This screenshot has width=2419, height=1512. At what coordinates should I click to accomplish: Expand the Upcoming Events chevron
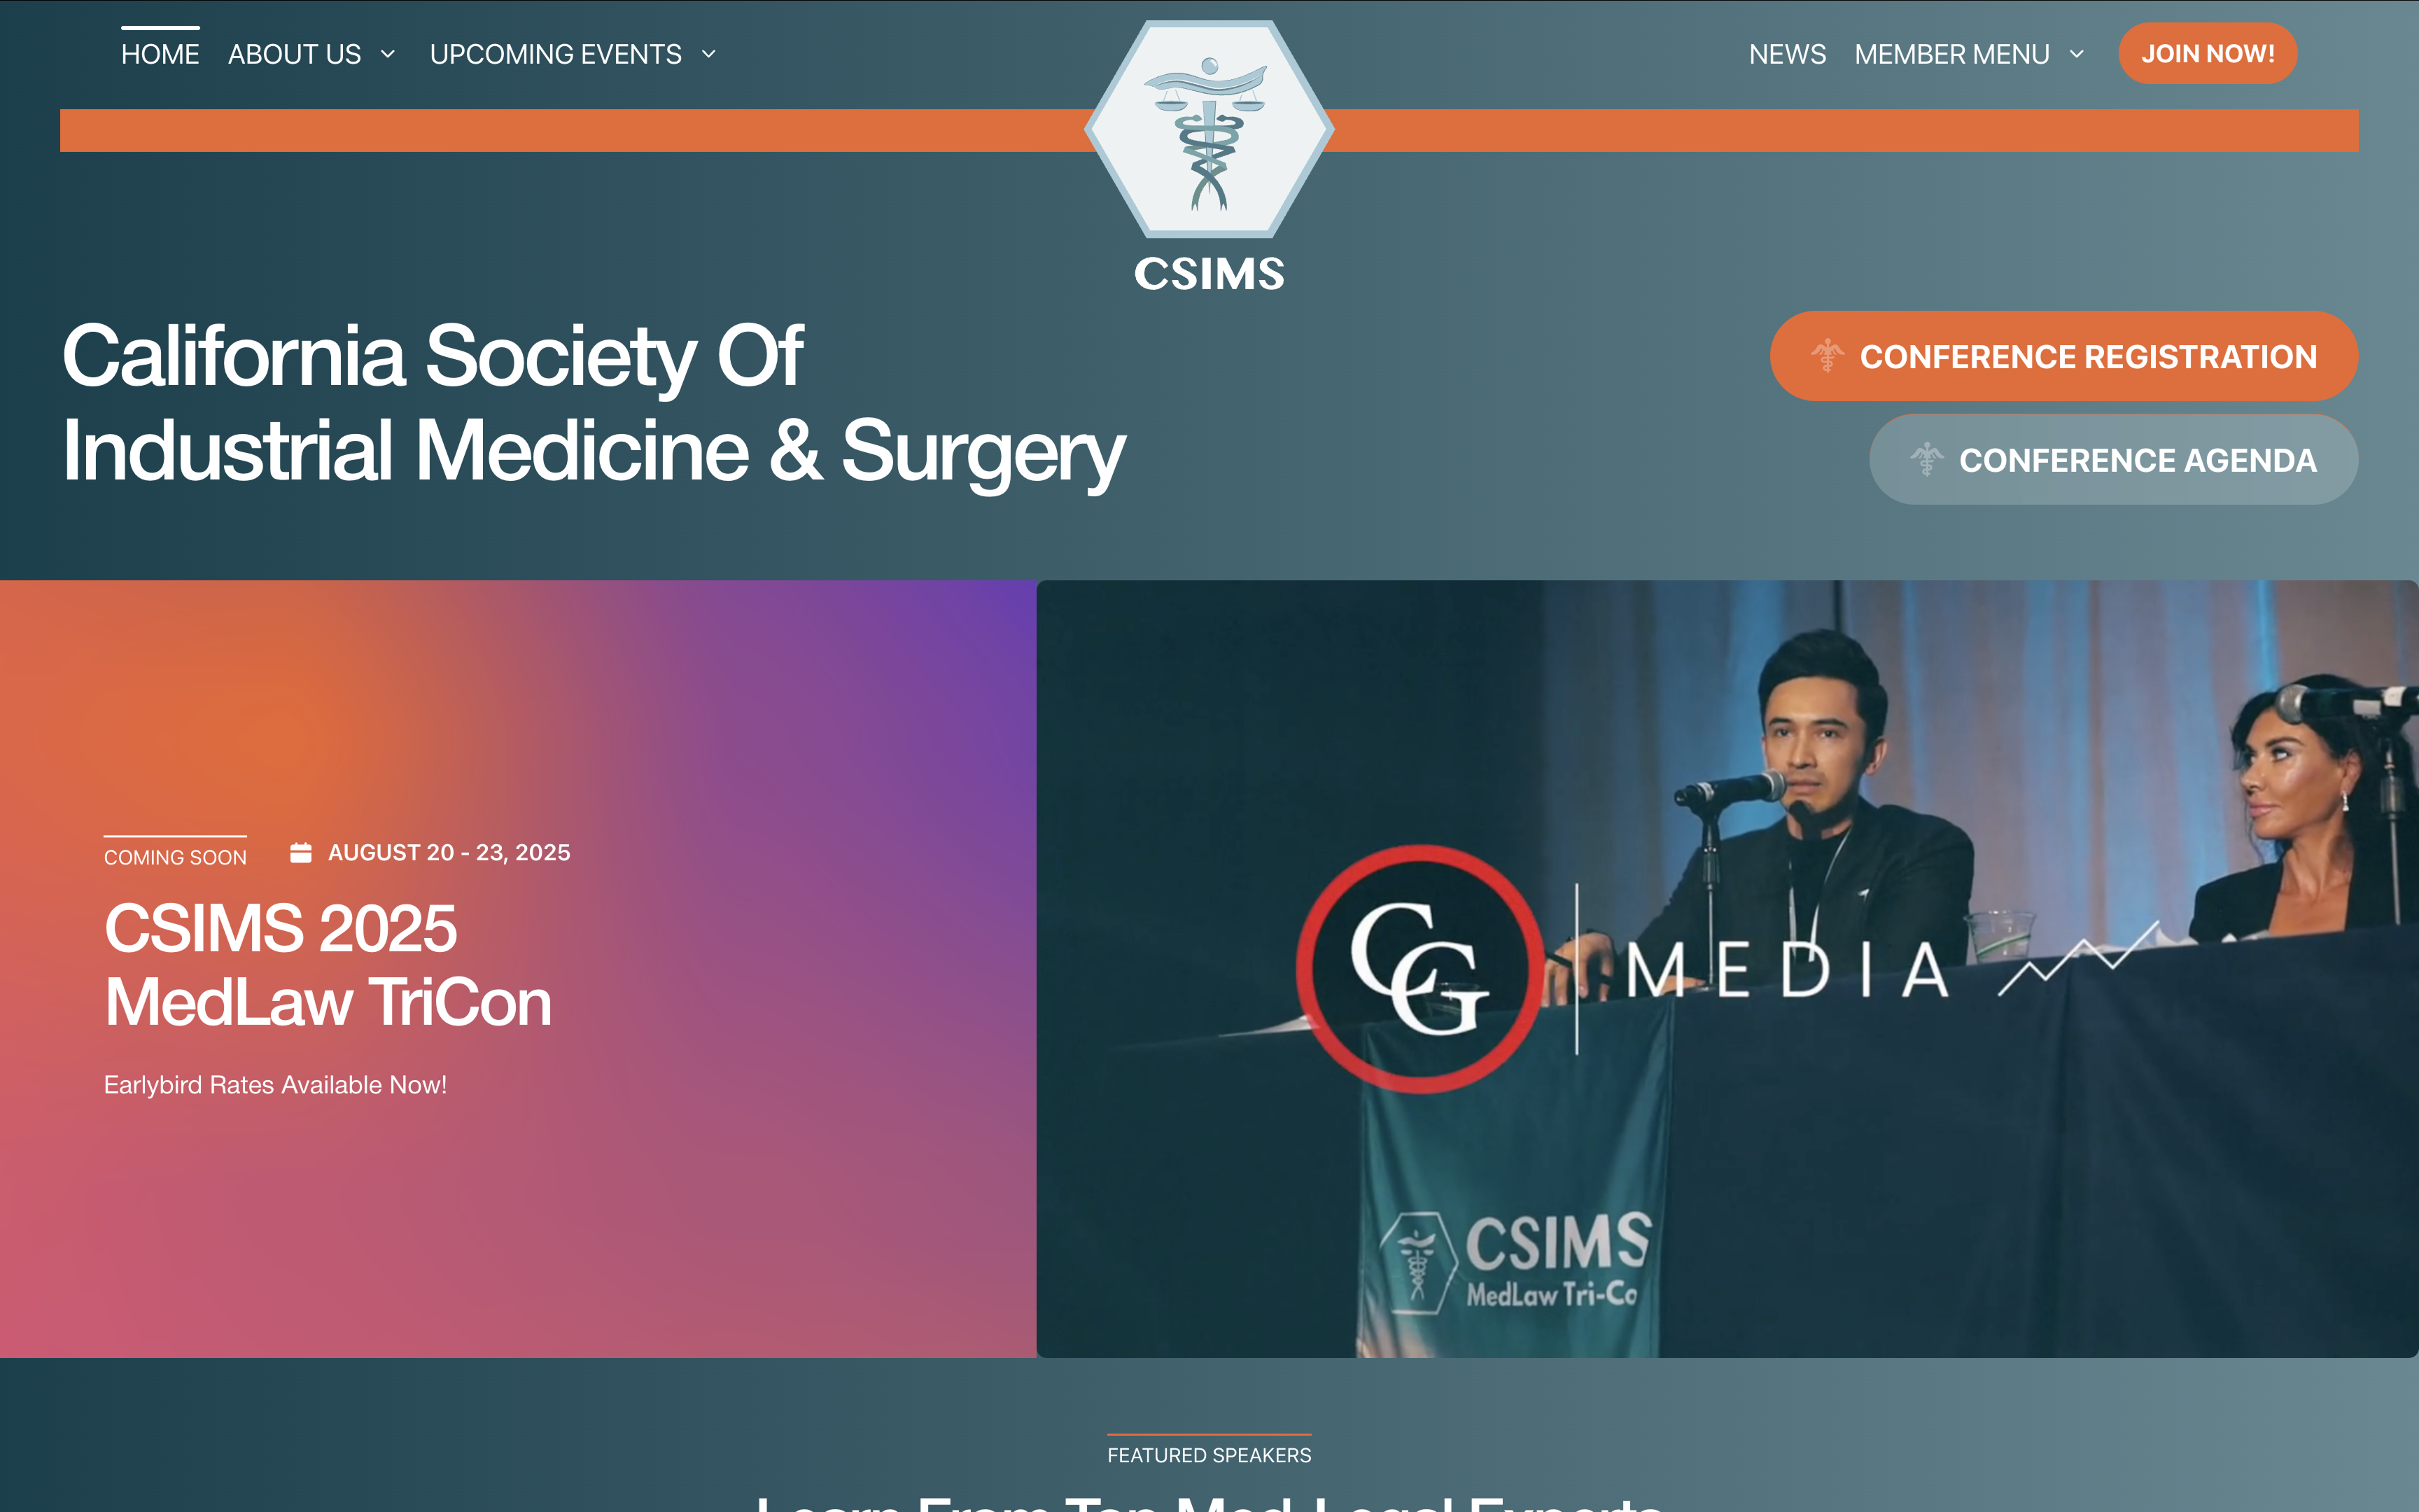click(x=709, y=54)
